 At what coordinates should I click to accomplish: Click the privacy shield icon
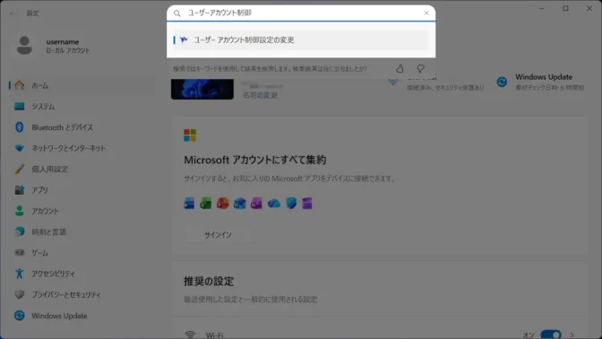[19, 294]
